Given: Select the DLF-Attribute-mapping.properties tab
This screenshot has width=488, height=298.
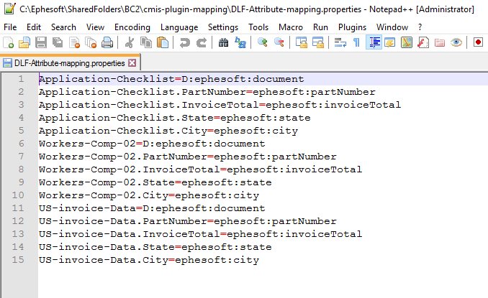Looking at the screenshot, I should [69, 63].
